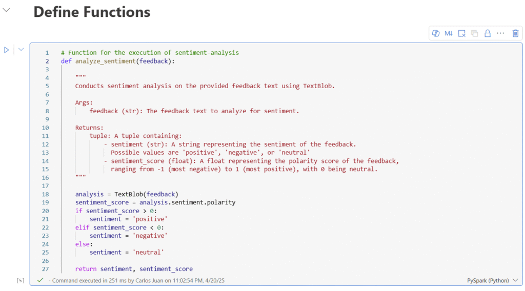Click the green execution success checkmark
This screenshot has height=291, width=525.
pyautogui.click(x=40, y=280)
